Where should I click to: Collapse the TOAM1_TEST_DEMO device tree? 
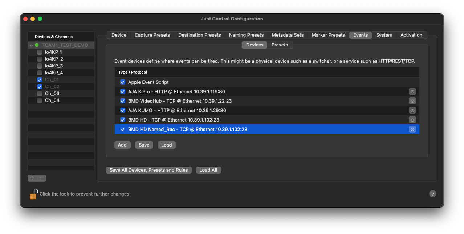click(31, 45)
